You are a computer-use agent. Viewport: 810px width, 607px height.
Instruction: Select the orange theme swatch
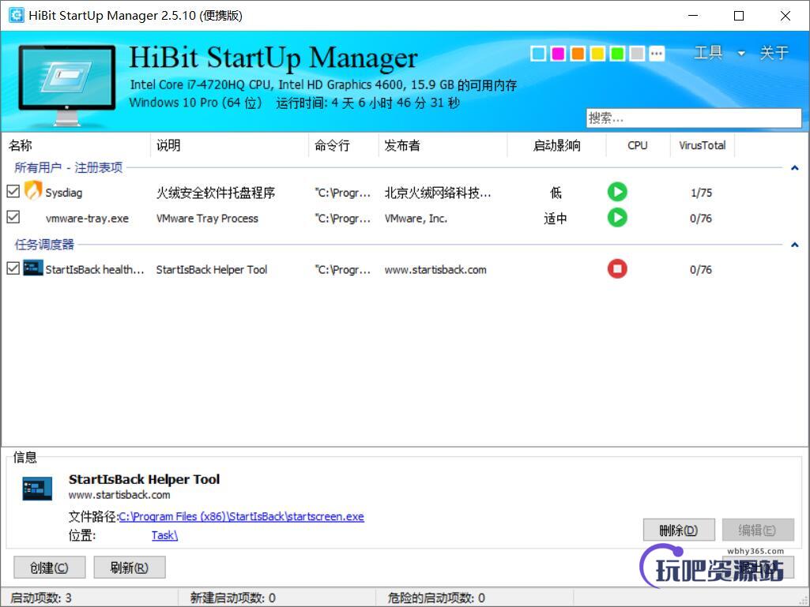point(578,53)
